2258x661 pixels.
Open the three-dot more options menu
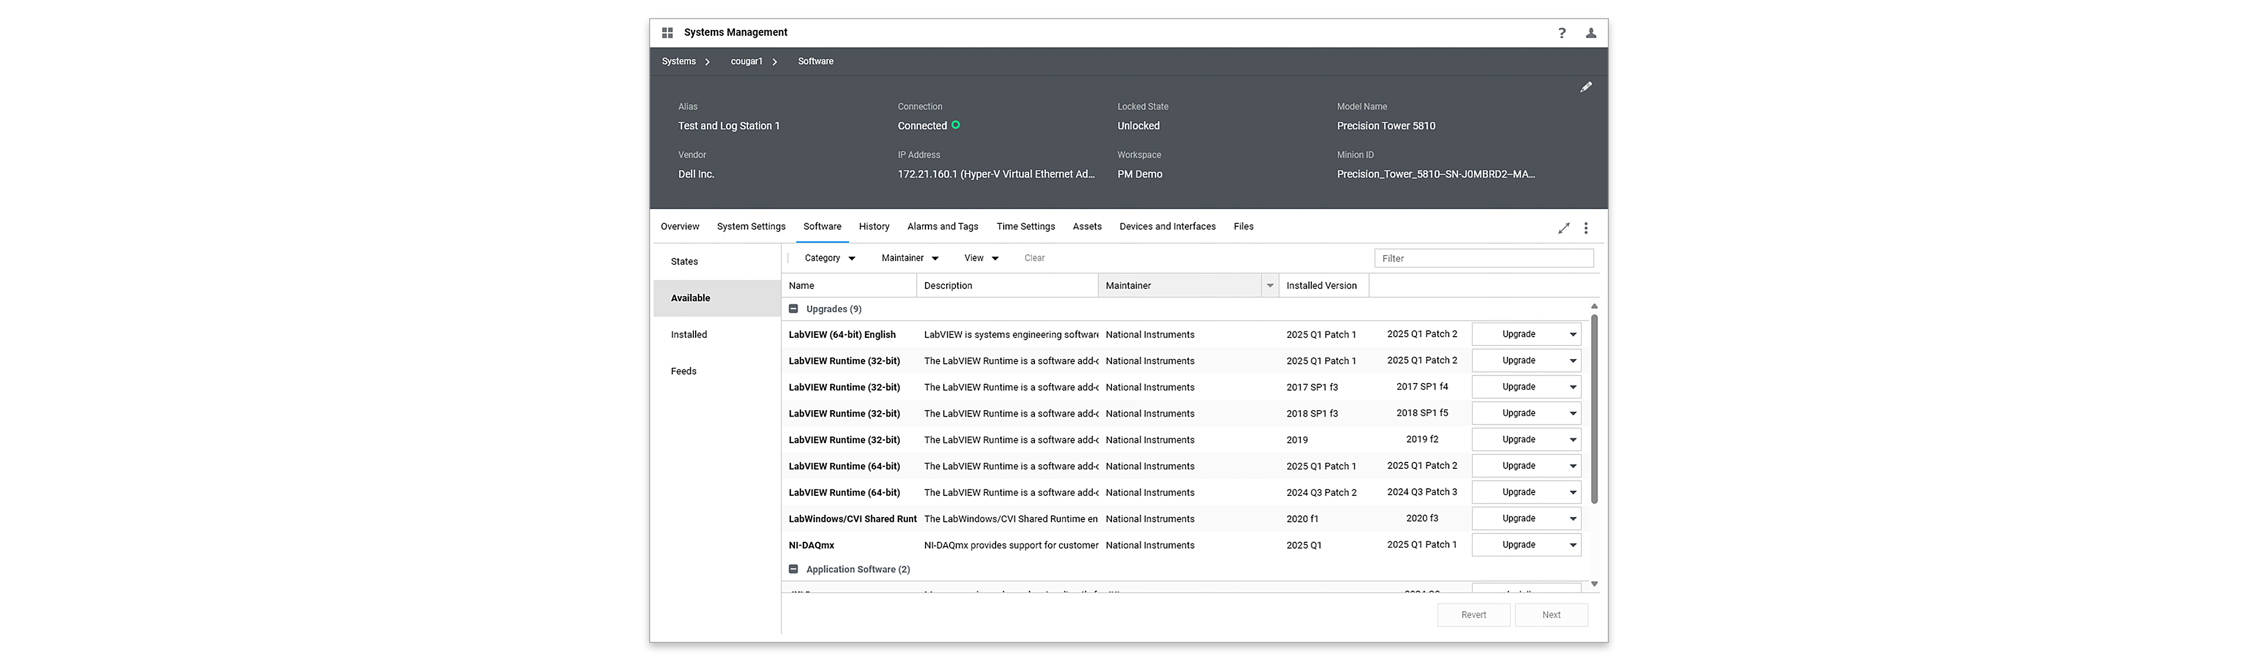[x=1586, y=227]
